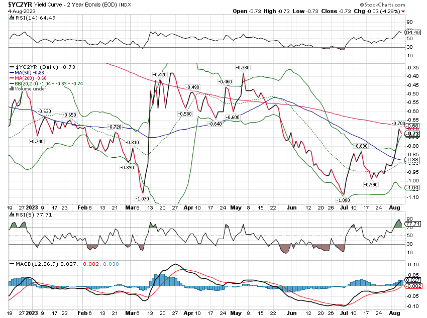Click the RSI(14) indicator mountain icon
The height and width of the screenshot is (318, 427).
[11, 17]
